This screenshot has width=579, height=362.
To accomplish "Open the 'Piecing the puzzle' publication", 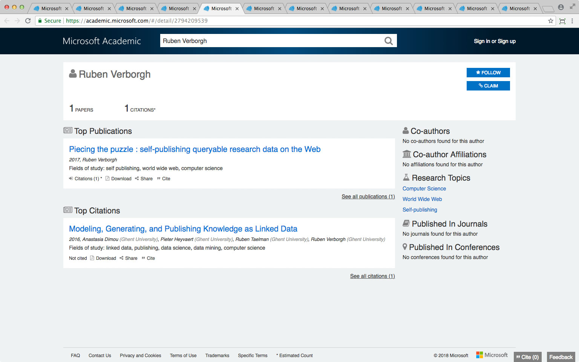I will click(x=195, y=149).
